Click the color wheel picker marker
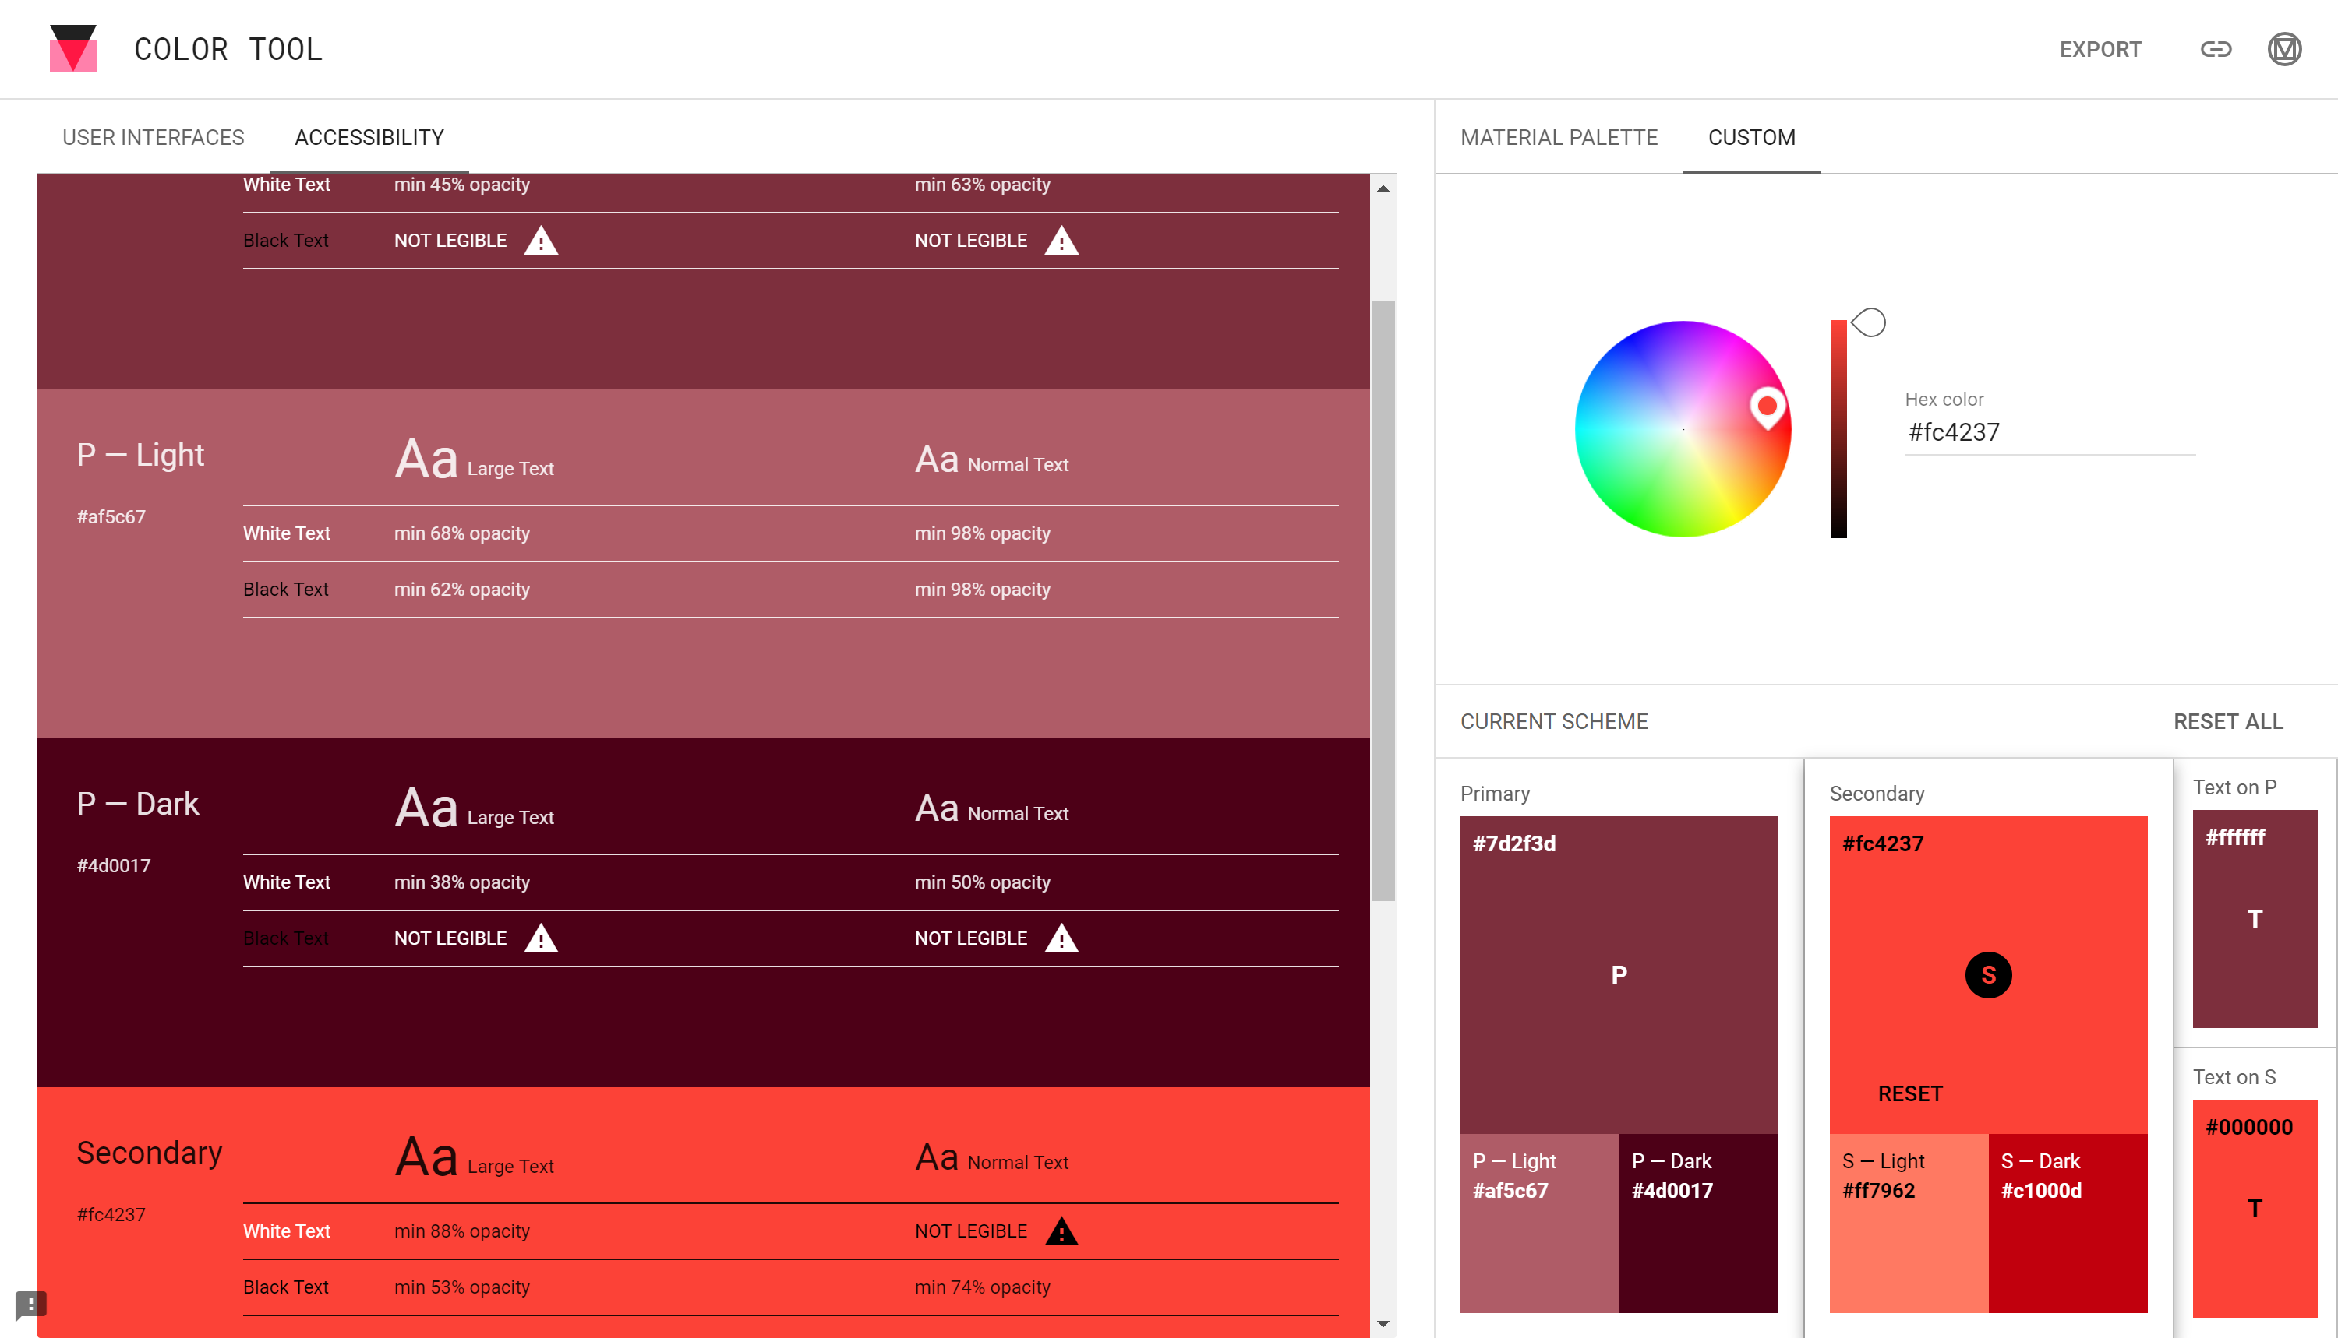Viewport: 2338px width, 1338px height. [1766, 408]
